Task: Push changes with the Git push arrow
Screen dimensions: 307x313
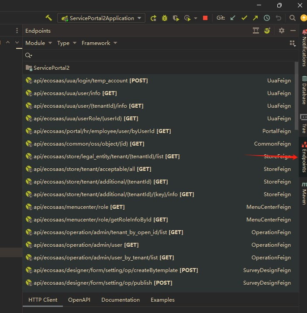Action: tap(255, 18)
